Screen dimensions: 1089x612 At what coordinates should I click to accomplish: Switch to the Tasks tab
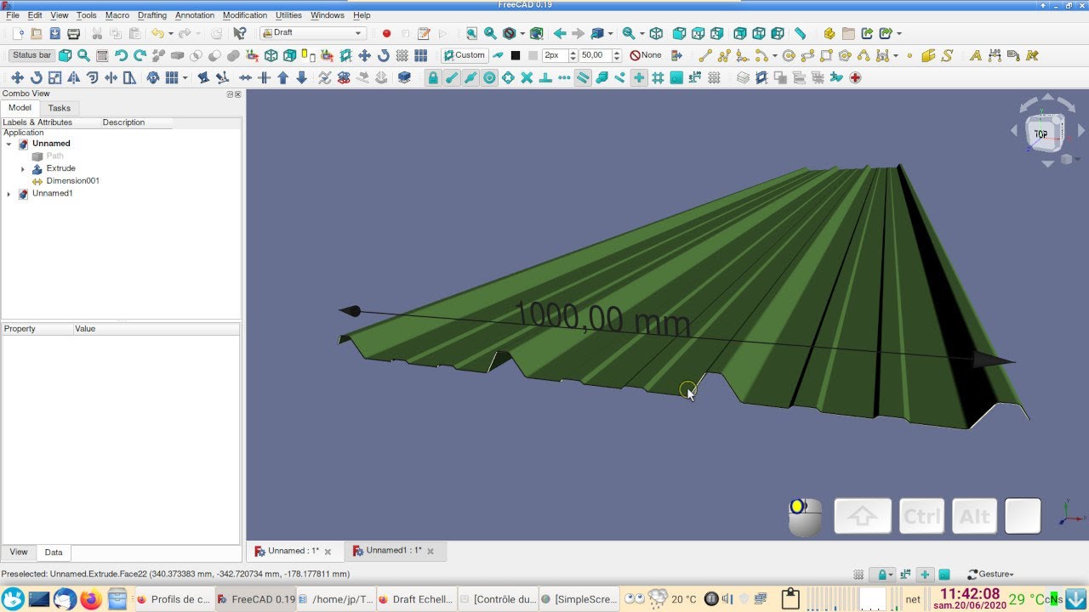tap(60, 108)
